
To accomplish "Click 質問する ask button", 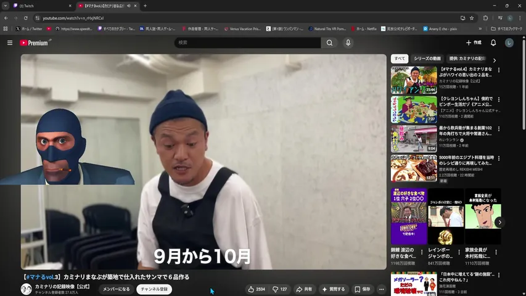I will click(x=334, y=289).
